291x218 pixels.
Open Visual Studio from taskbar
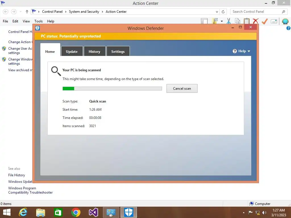(x=93, y=212)
